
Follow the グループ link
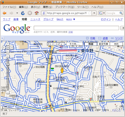(x=48, y=19)
